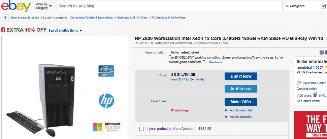327x139 pixels.
Task: Click the email envelope share icon
Action: click(322, 53)
